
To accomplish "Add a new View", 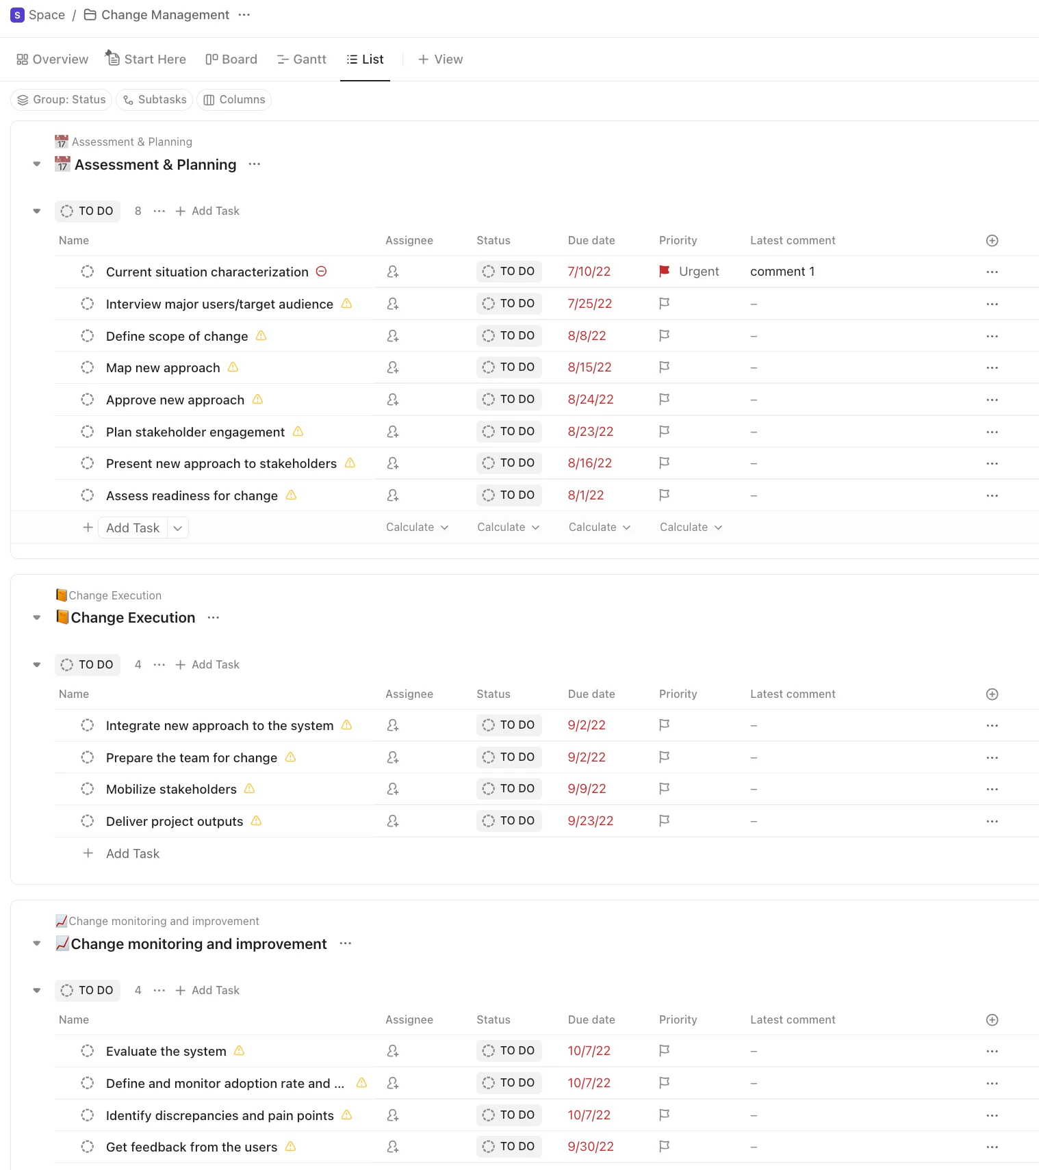I will 440,60.
